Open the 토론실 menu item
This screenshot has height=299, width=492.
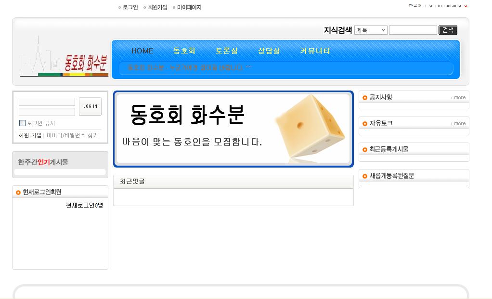point(227,51)
